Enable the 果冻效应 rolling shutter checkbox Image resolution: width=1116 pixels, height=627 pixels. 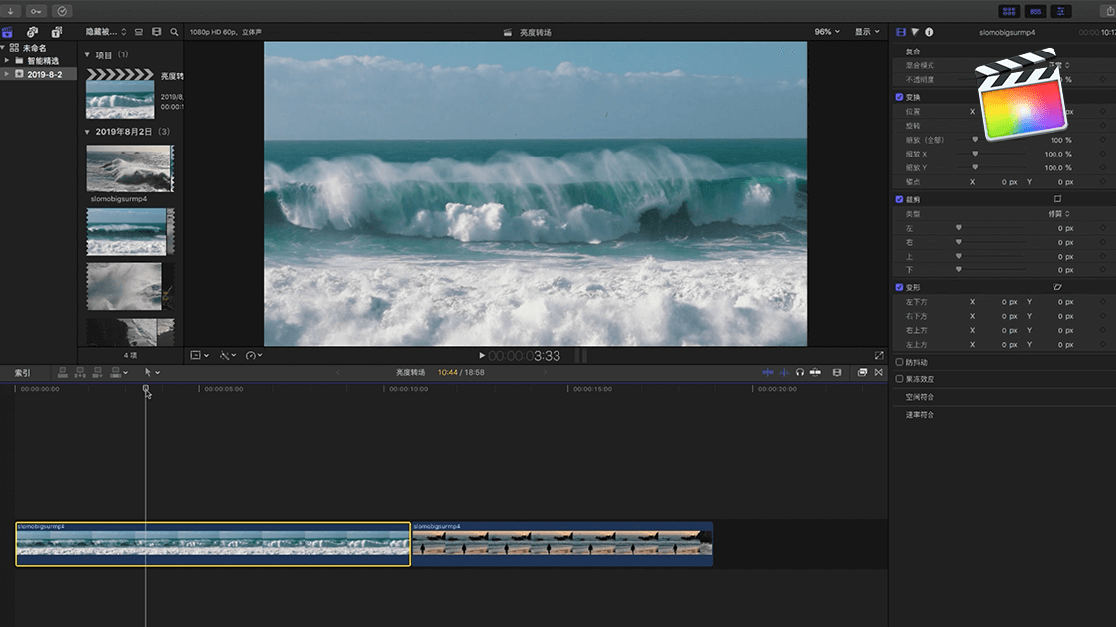pyautogui.click(x=899, y=379)
